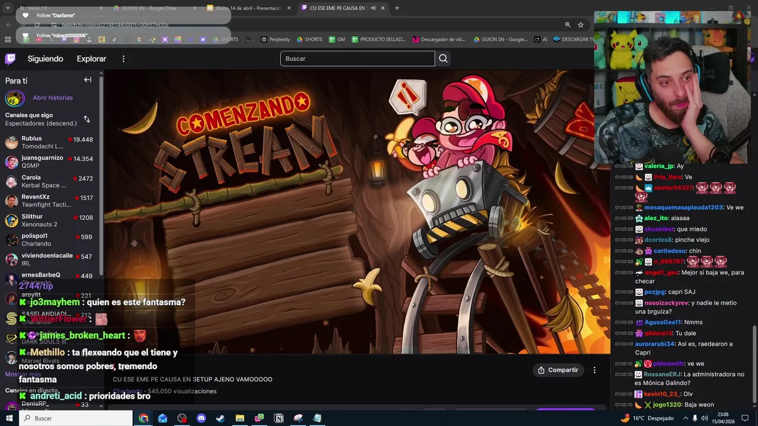Mute the Twitch tab audio icon
This screenshot has width=758, height=426.
click(x=373, y=8)
